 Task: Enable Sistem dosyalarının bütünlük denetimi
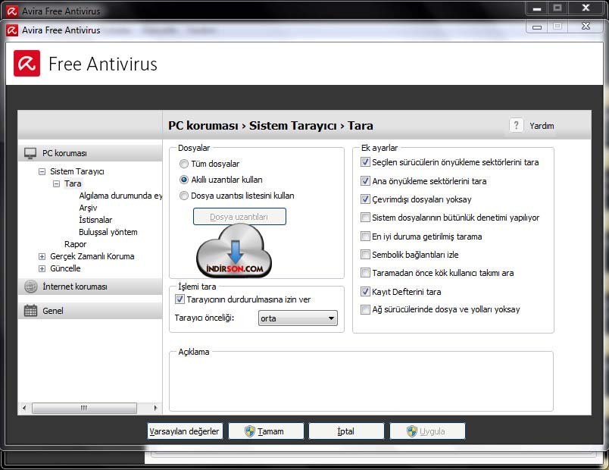coord(365,218)
